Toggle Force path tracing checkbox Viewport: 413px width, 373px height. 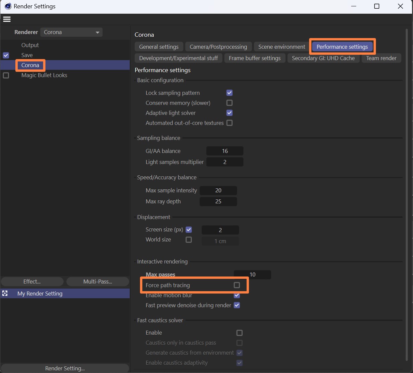237,285
